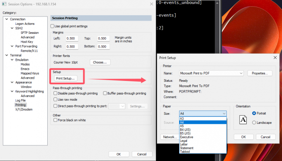Click the Left margin field

tap(72, 38)
